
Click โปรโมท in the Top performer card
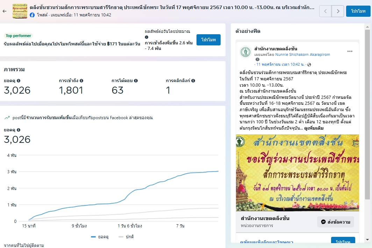click(x=208, y=40)
